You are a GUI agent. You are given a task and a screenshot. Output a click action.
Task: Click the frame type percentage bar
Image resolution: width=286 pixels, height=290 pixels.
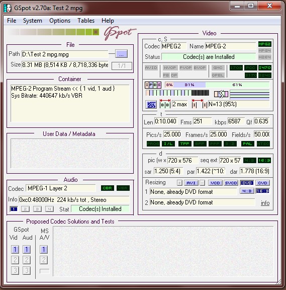click(217, 85)
